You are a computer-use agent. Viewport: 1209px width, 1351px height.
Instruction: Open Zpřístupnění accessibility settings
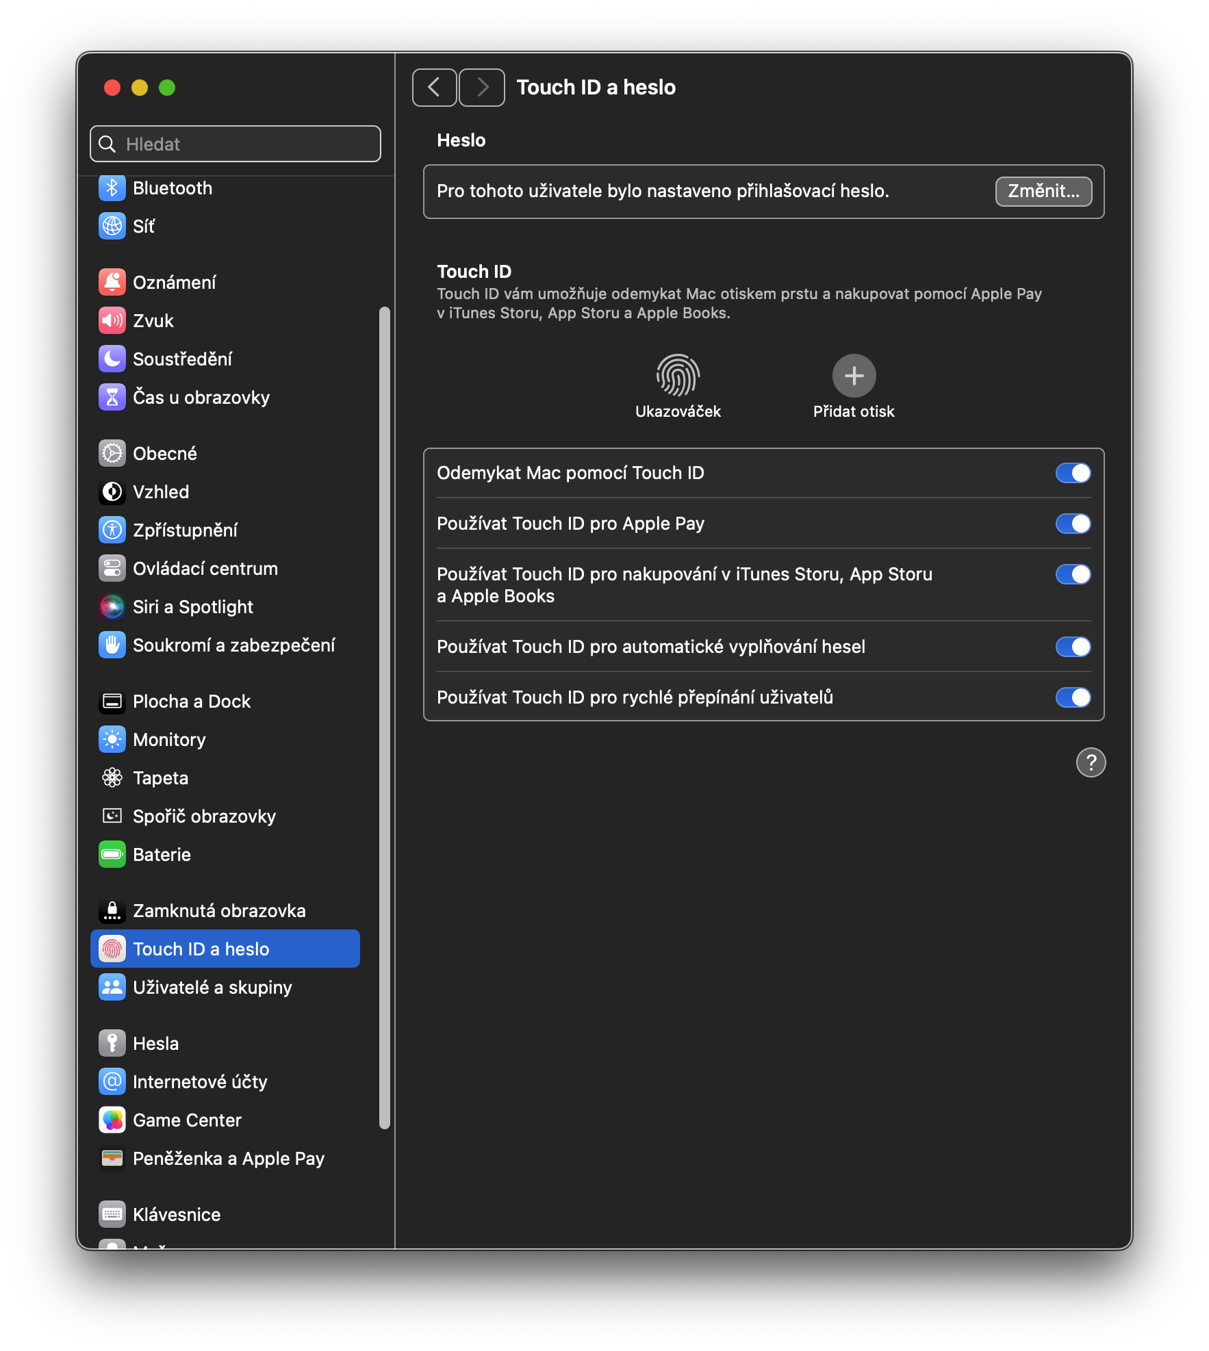pyautogui.click(x=185, y=530)
